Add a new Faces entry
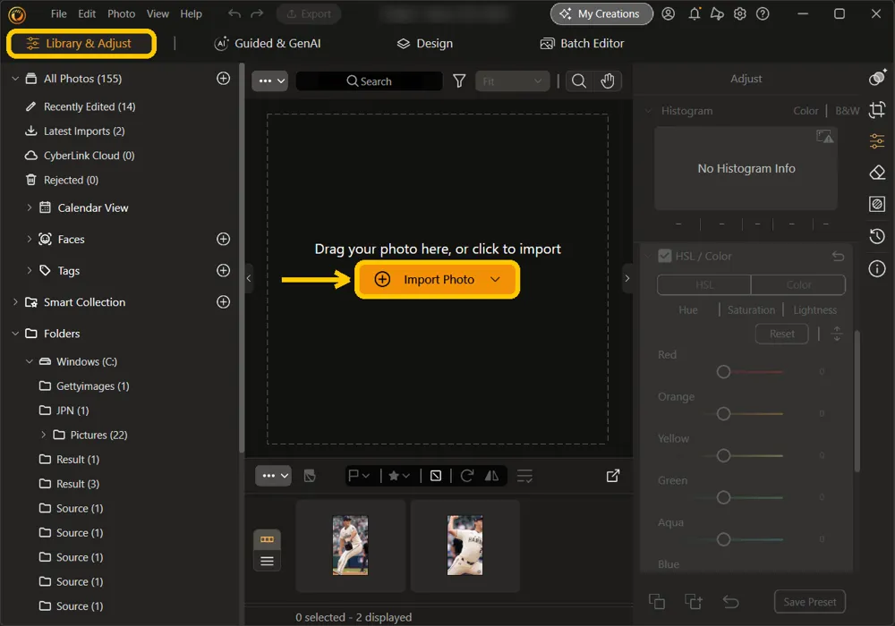Image resolution: width=895 pixels, height=626 pixels. tap(223, 239)
